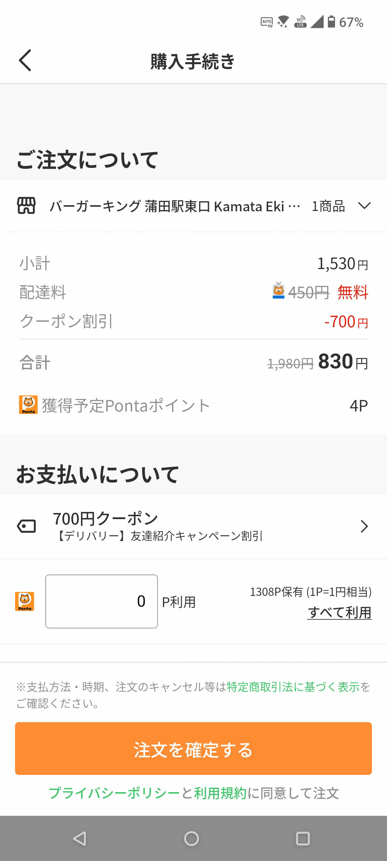Image resolution: width=387 pixels, height=861 pixels.
Task: Tap バーガーキング 蒲田駅東口 store row
Action: (x=172, y=206)
